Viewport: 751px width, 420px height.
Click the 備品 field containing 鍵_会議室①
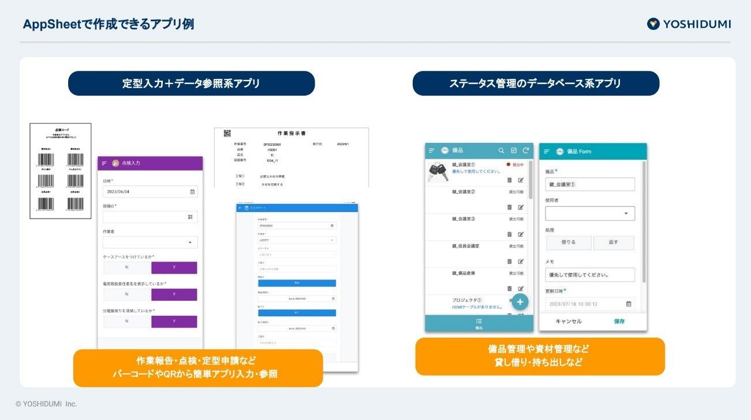(590, 184)
